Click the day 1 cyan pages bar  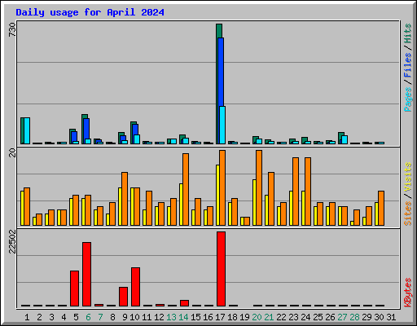27,130
